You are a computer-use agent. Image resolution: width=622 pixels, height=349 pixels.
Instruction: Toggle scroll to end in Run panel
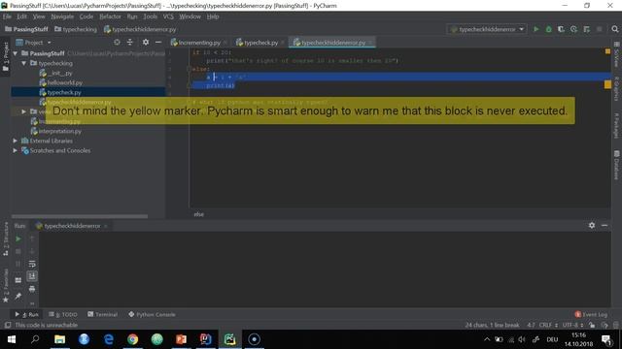coord(32,276)
